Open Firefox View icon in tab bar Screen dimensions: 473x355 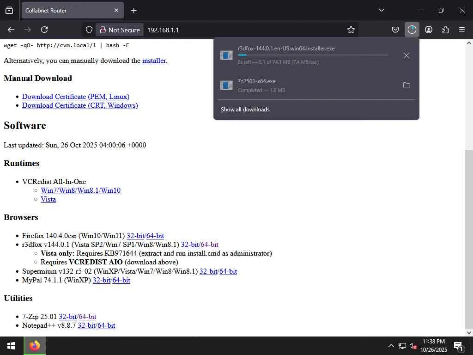pyautogui.click(x=9, y=10)
